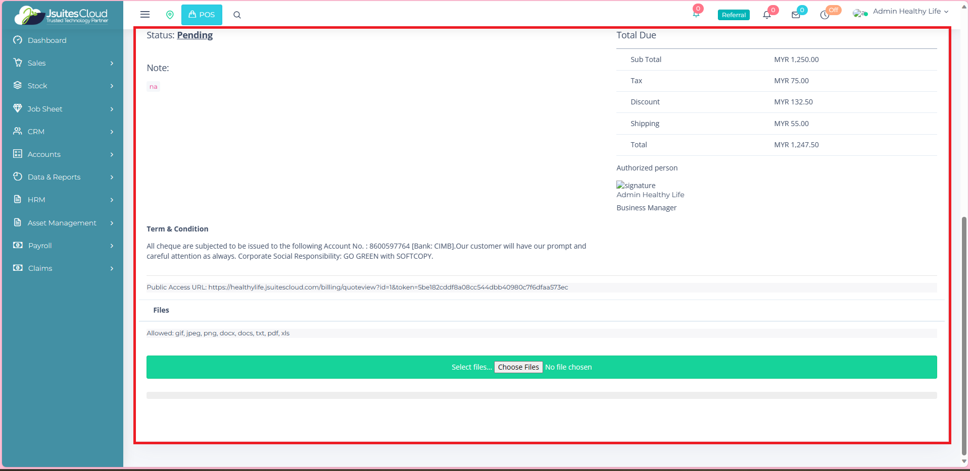Click the hamburger menu icon
The image size is (970, 471).
[145, 15]
